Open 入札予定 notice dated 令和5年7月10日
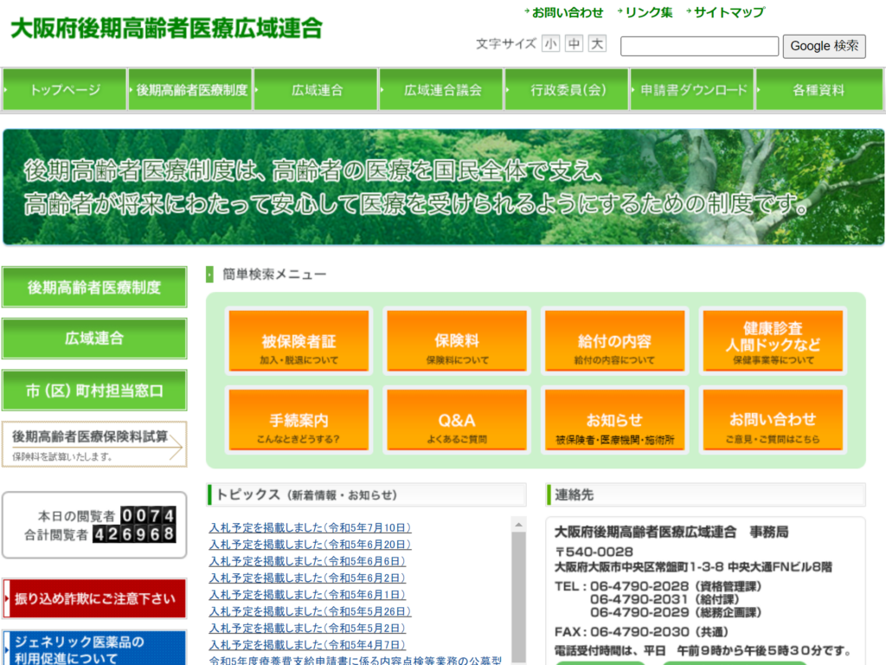 coord(310,527)
